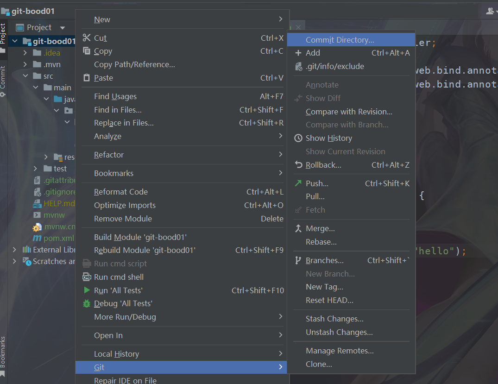
Task: Open the More Run/Debug submenu
Action: point(183,317)
